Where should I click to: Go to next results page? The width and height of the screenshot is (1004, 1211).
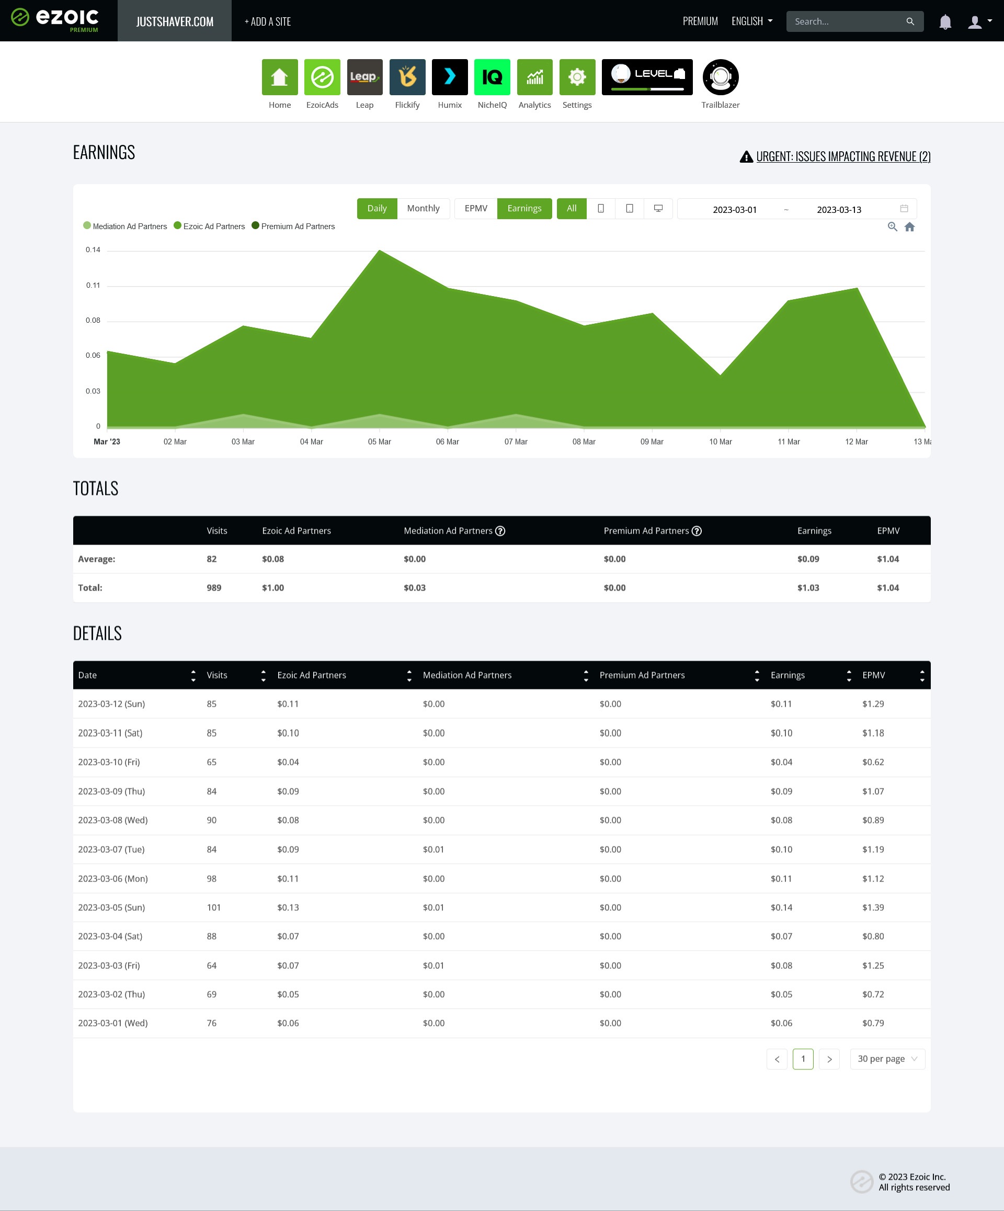pos(829,1059)
